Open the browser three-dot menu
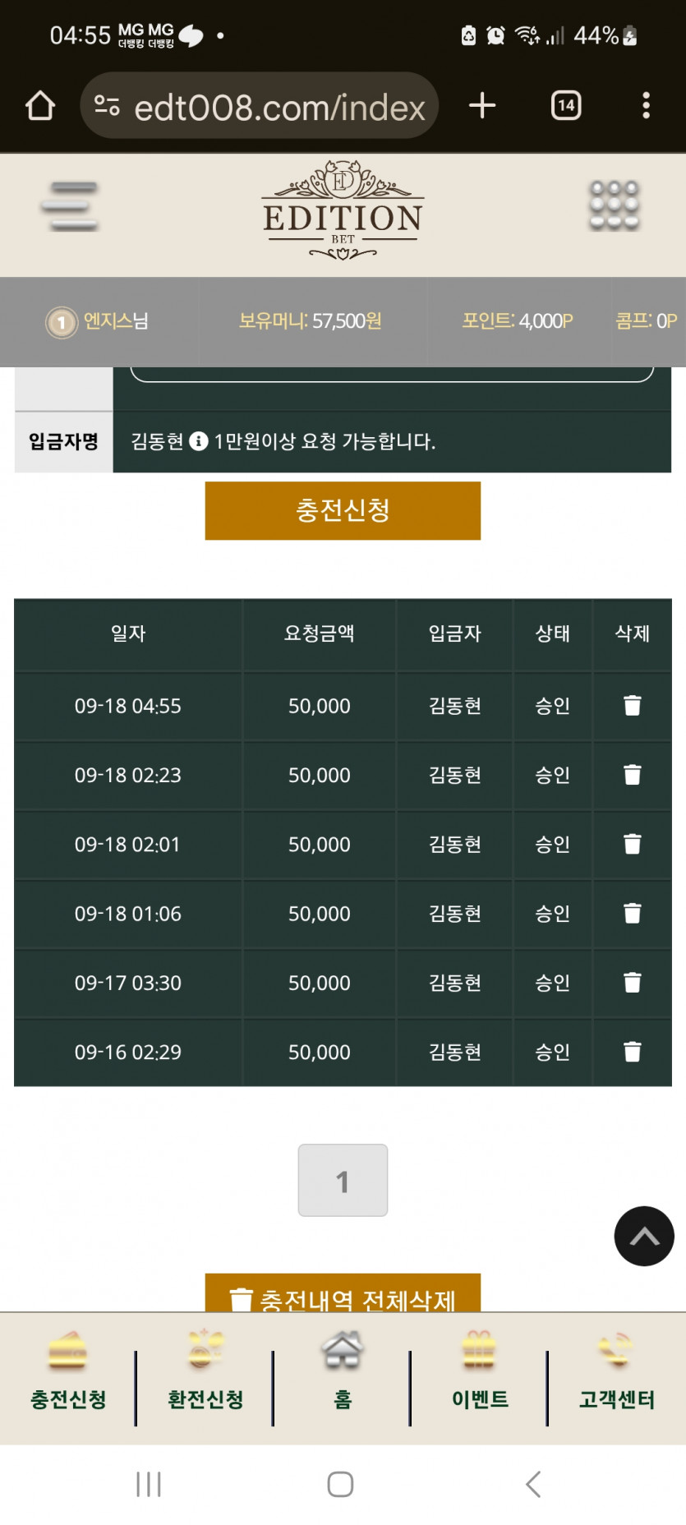The width and height of the screenshot is (686, 1525). pyautogui.click(x=646, y=106)
